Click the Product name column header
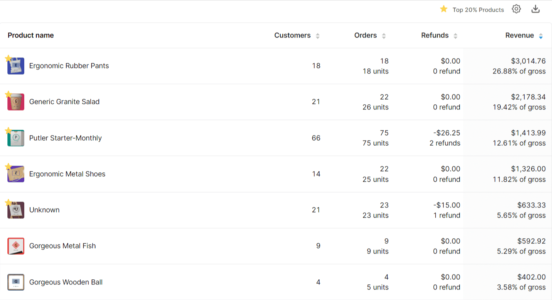This screenshot has width=552, height=300. click(x=31, y=36)
